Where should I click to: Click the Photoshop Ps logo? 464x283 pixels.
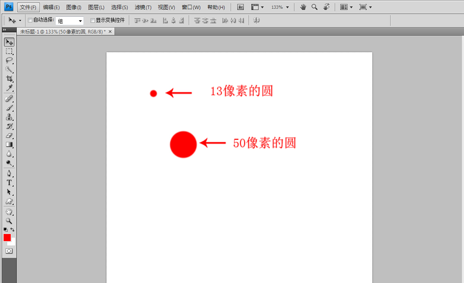9,6
